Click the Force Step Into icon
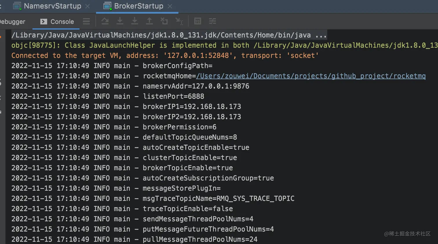The height and width of the screenshot is (244, 438). tap(134, 21)
